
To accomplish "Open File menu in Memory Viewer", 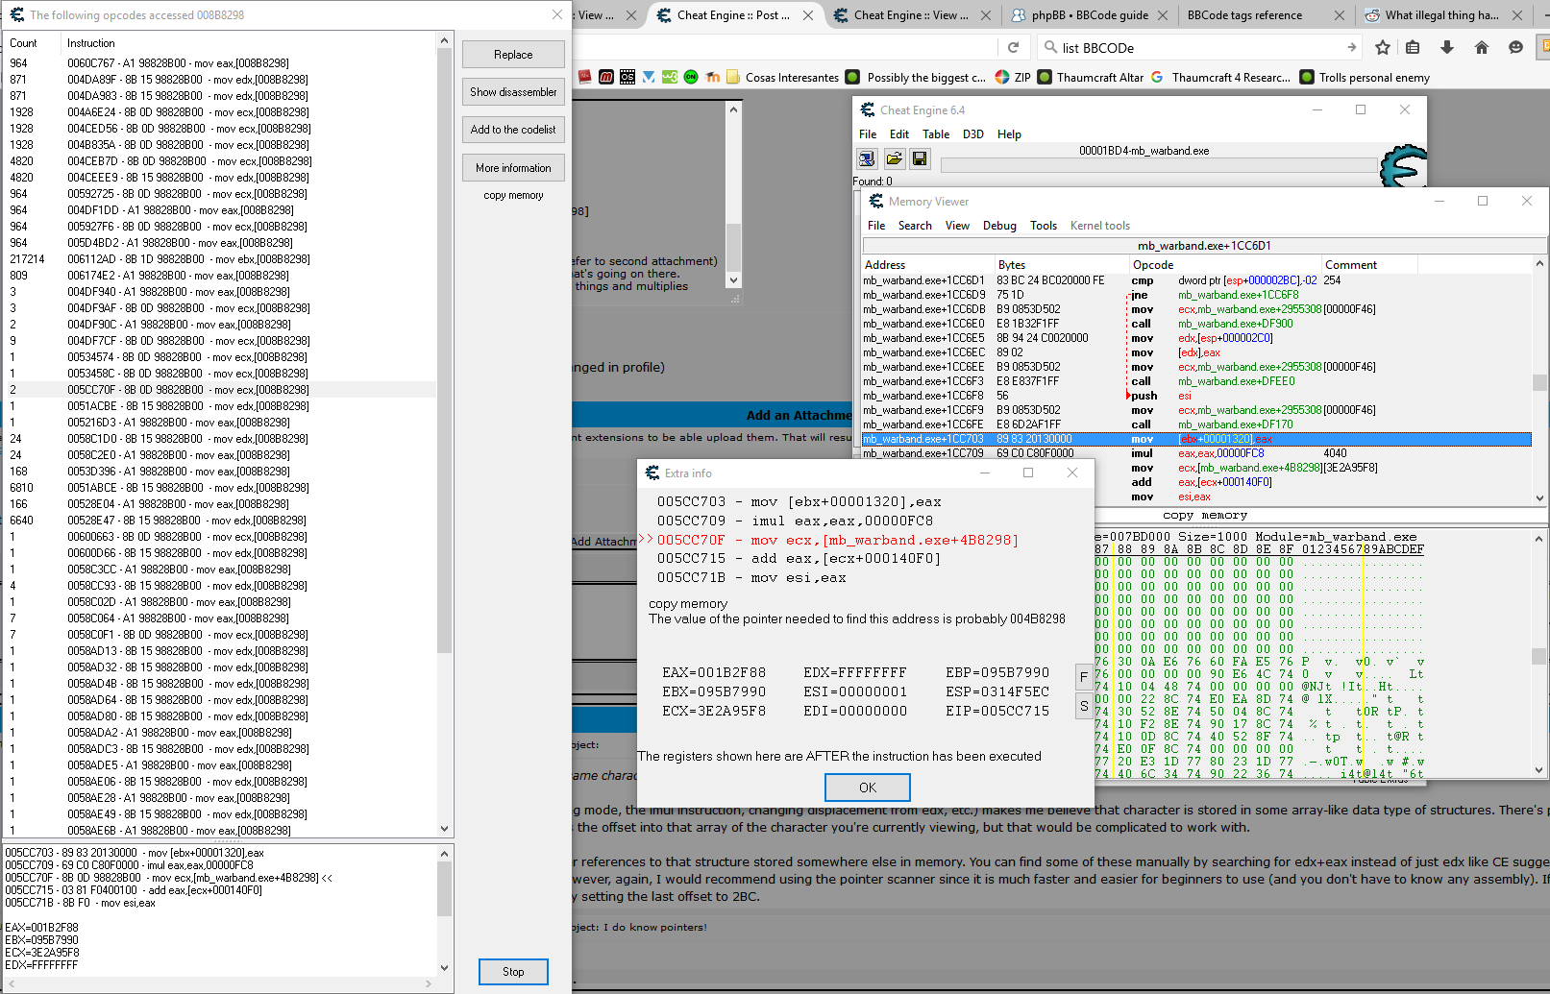I will tap(876, 226).
